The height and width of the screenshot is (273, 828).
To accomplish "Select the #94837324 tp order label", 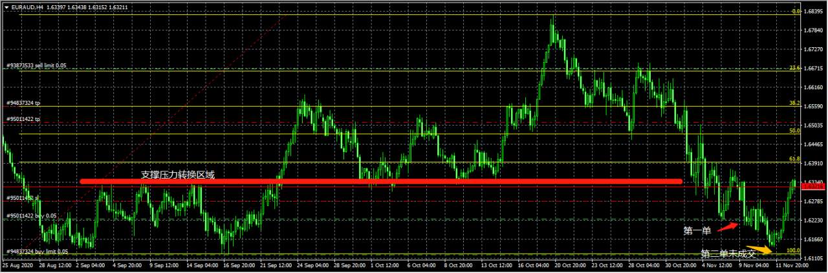I will pos(23,103).
